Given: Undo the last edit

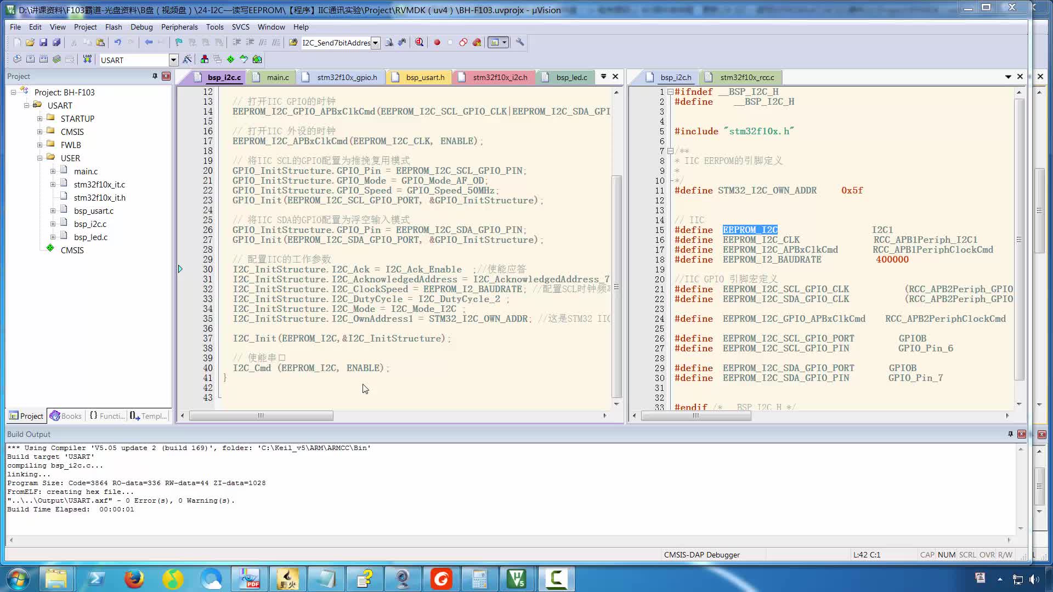Looking at the screenshot, I should coord(117,42).
